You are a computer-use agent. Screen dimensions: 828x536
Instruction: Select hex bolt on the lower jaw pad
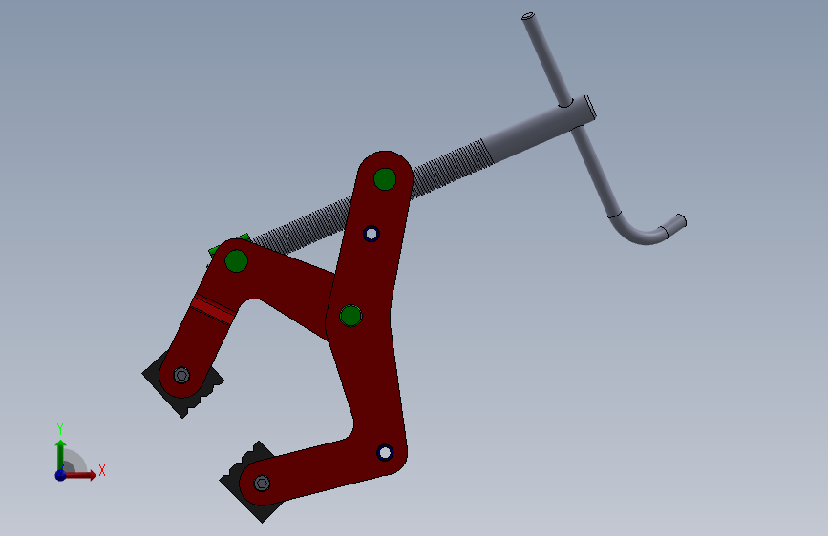(x=262, y=484)
